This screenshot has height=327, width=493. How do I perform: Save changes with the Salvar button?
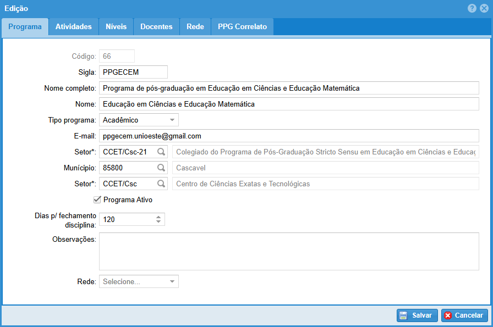pyautogui.click(x=417, y=315)
